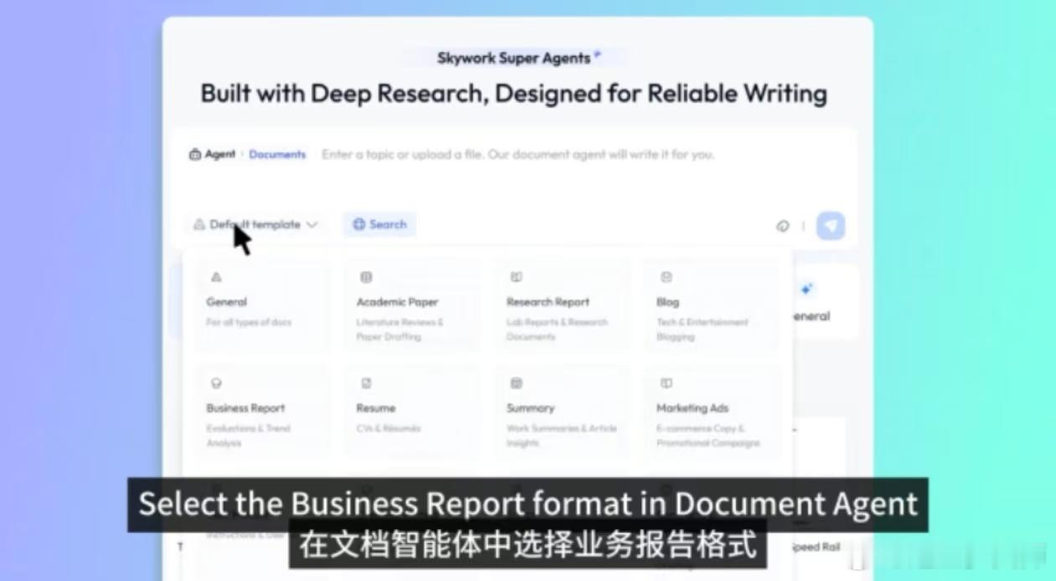This screenshot has height=581, width=1056.
Task: Click the sparkle icon above eneral
Action: [x=806, y=289]
